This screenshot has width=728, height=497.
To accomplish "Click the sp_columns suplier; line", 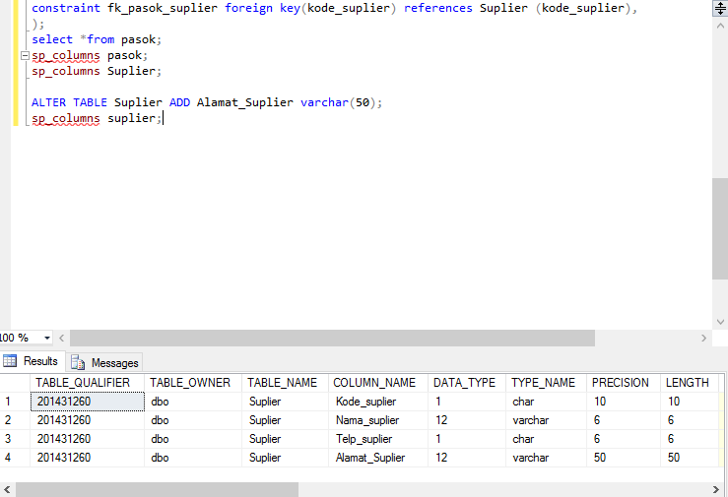I will (x=97, y=118).
